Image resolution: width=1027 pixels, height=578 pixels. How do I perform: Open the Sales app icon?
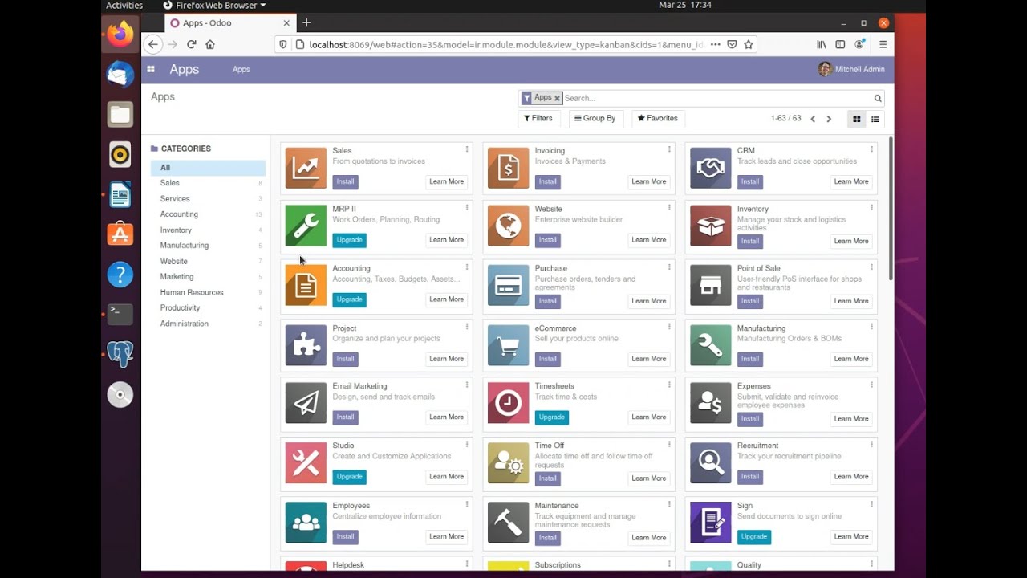click(x=306, y=168)
